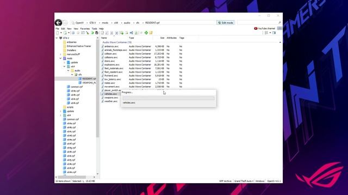The image size is (348, 195).
Task: Select common.rpf under mods
Action: coord(77,87)
